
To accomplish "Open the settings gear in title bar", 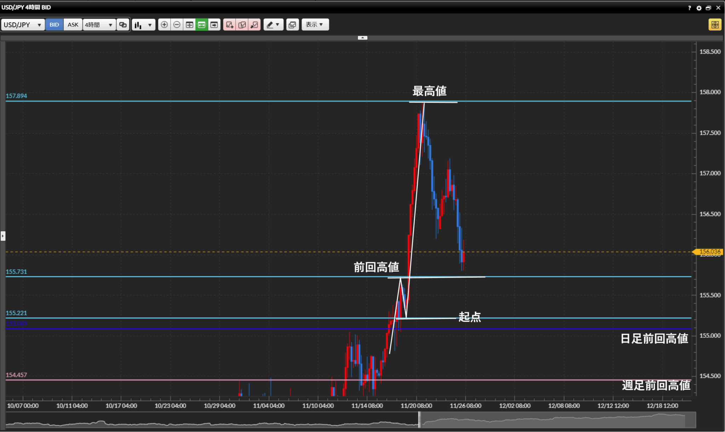I will pyautogui.click(x=699, y=8).
